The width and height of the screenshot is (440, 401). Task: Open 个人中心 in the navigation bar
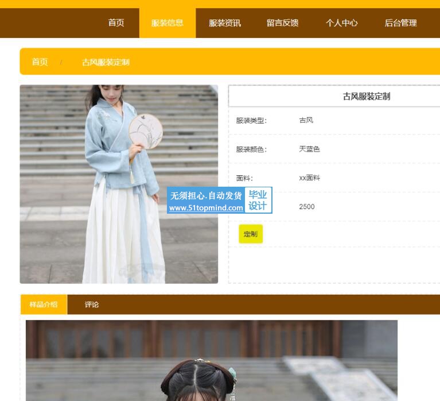tap(341, 23)
